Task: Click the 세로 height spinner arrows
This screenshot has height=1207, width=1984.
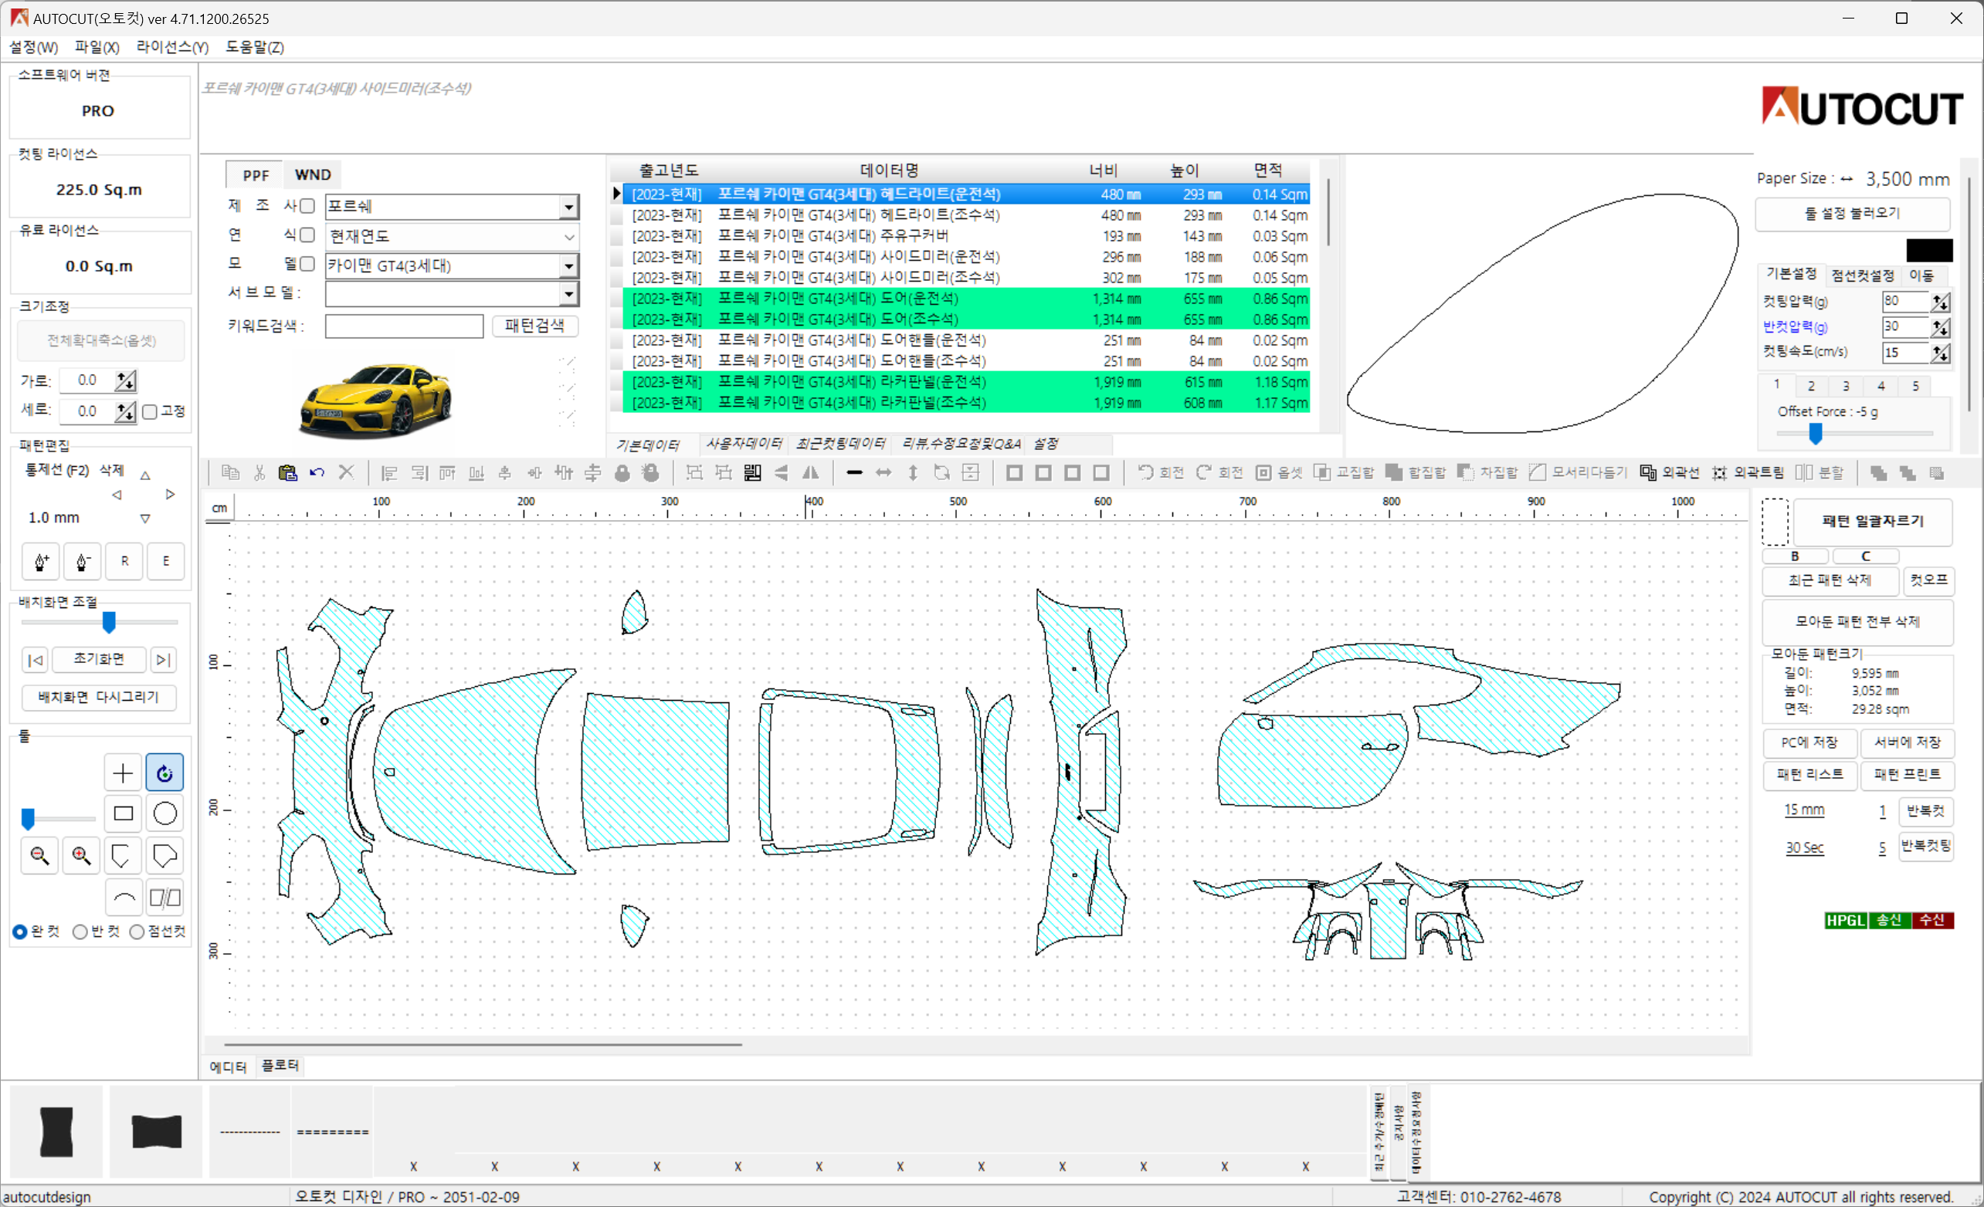Action: 126,411
